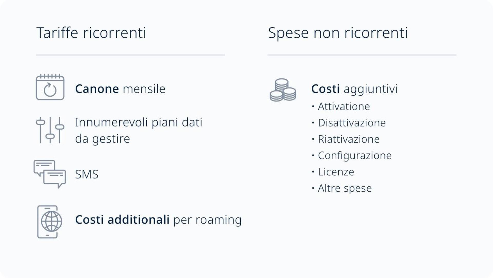Select the Costi aggiuntivi title
This screenshot has width=493, height=278.
354,89
